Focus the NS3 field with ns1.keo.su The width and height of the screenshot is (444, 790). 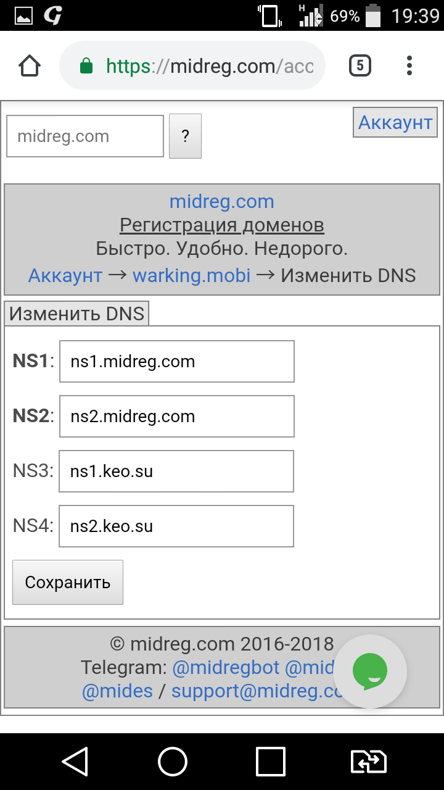click(176, 471)
